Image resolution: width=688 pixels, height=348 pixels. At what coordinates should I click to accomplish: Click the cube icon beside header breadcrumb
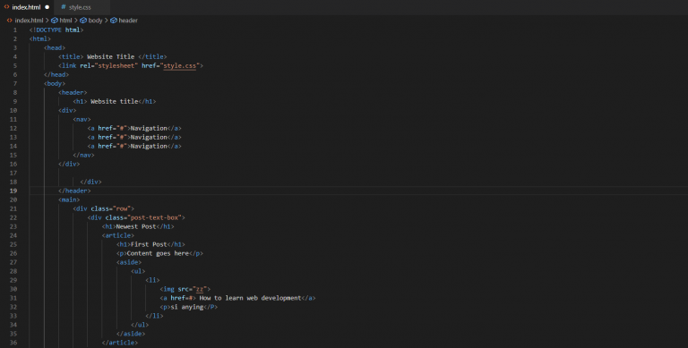(x=114, y=21)
